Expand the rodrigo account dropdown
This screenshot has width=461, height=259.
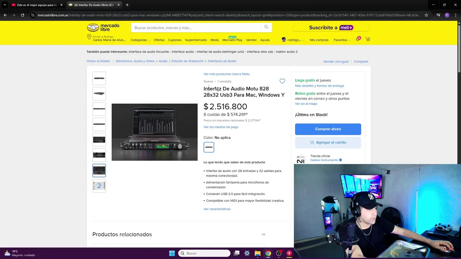[x=293, y=40]
